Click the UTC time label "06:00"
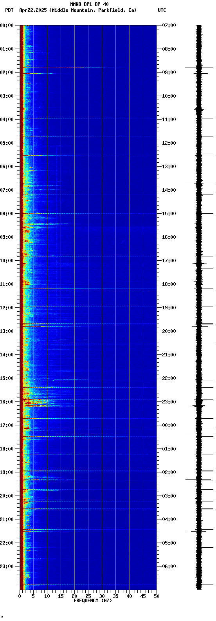The width and height of the screenshot is (216, 621). click(x=169, y=567)
